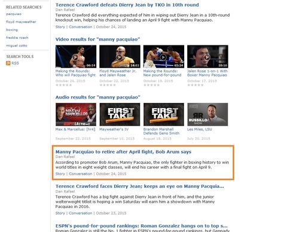
Task: Play Jalen Rose 1-on-1 With Manny Pacquiao video
Action: [207, 57]
